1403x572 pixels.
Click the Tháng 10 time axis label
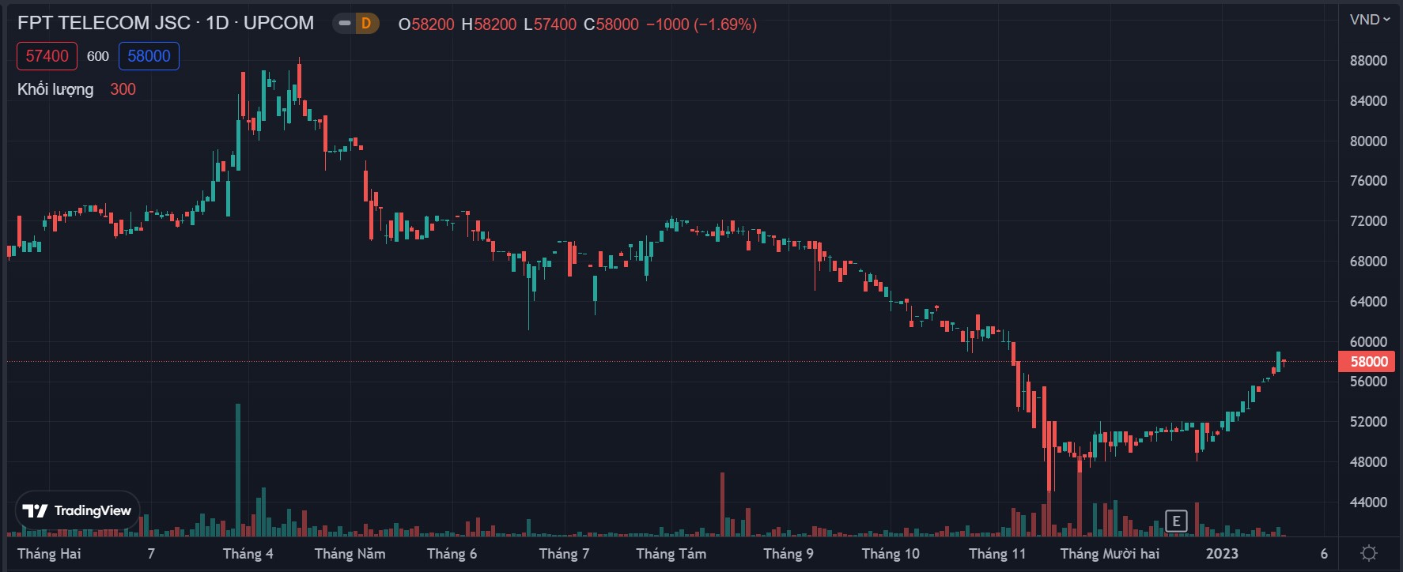click(891, 554)
